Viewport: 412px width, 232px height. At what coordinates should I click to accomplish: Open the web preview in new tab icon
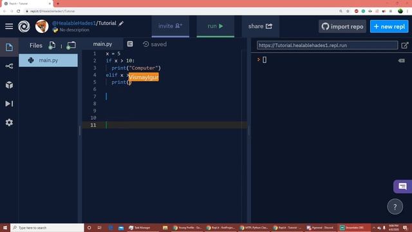coord(405,45)
